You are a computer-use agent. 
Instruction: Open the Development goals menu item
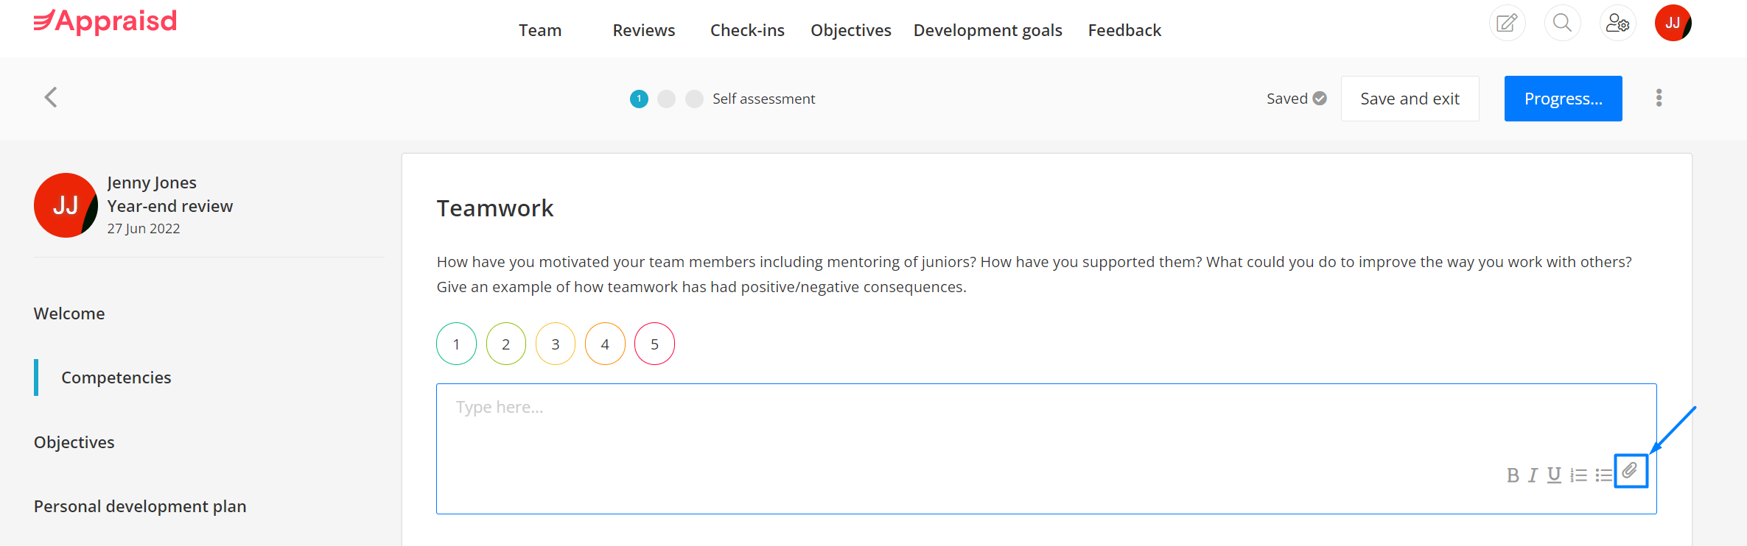tap(987, 30)
